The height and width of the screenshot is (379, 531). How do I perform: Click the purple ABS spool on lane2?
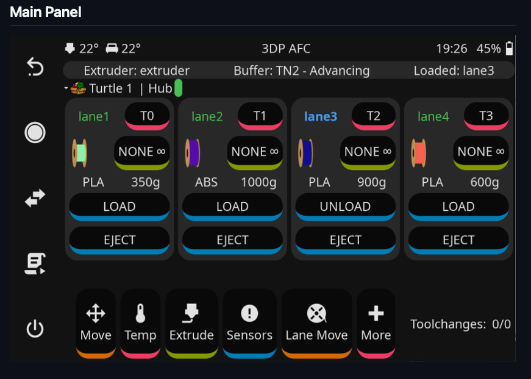coord(193,154)
